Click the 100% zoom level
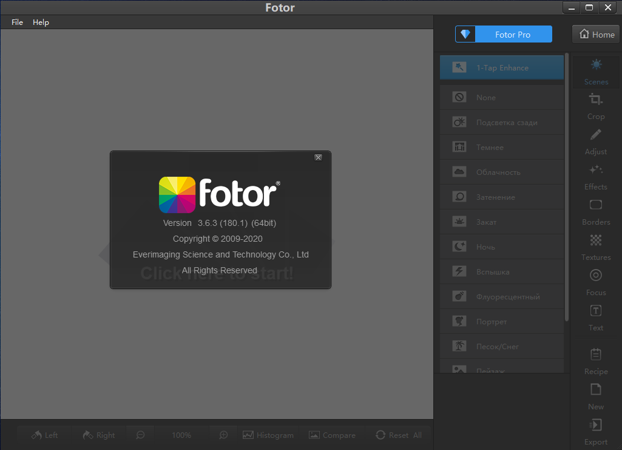622x450 pixels. coord(181,435)
